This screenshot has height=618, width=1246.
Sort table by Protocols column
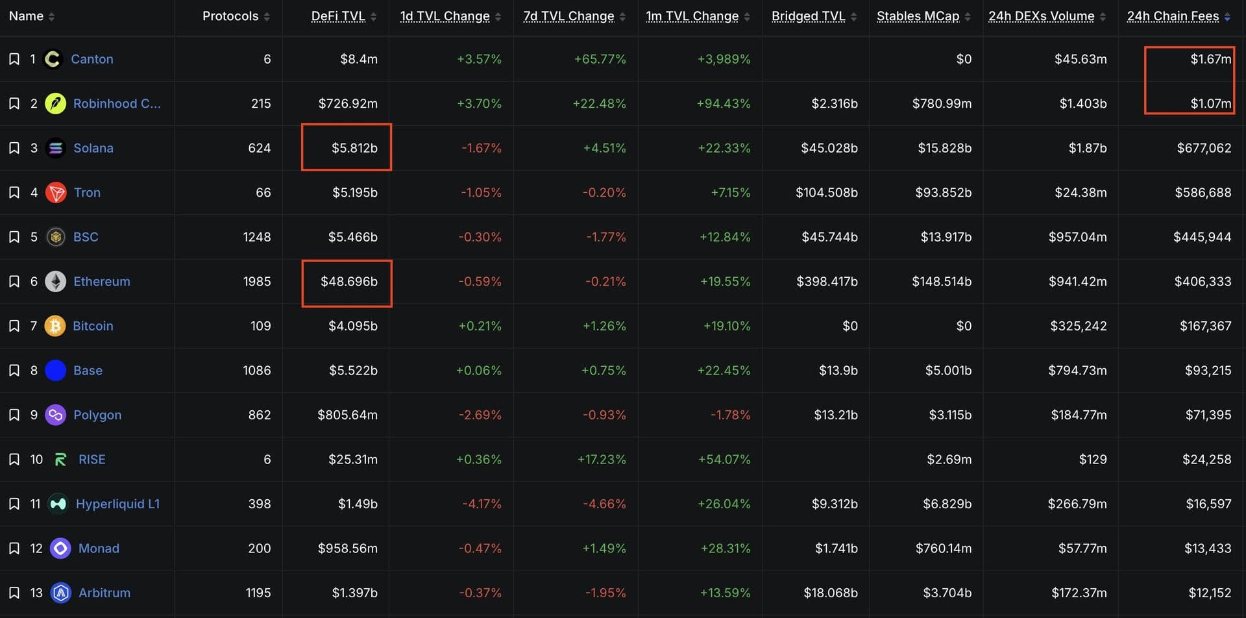pos(236,16)
